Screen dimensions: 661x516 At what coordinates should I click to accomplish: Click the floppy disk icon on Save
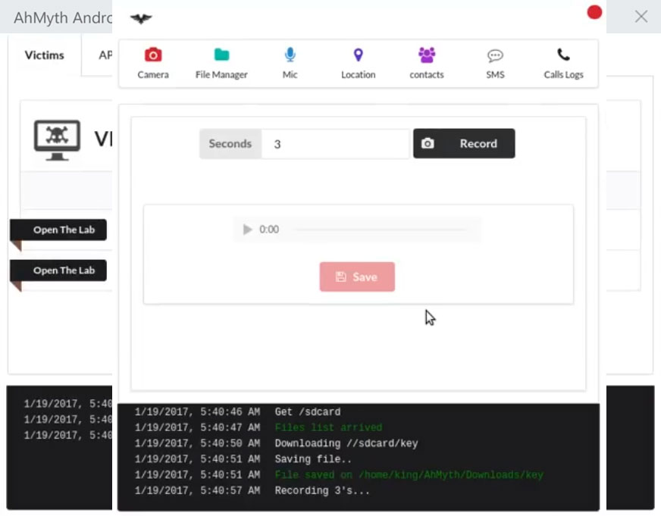point(340,277)
